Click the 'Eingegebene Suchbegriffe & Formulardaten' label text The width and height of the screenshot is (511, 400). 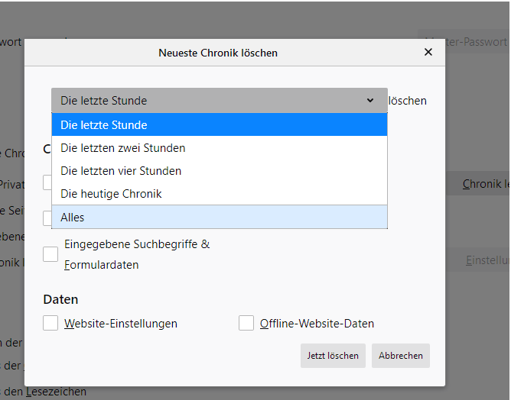pos(137,254)
